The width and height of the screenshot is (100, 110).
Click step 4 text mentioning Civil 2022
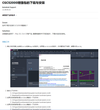click(x=23, y=105)
